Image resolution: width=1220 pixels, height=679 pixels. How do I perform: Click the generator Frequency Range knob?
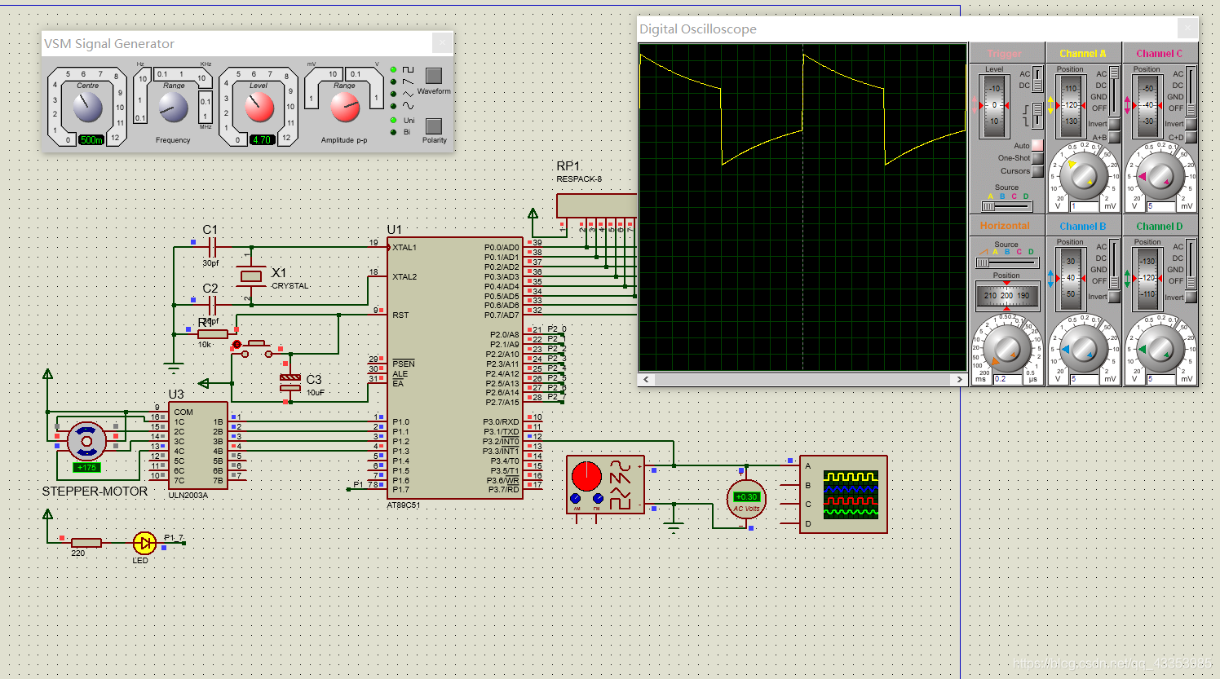(x=173, y=107)
